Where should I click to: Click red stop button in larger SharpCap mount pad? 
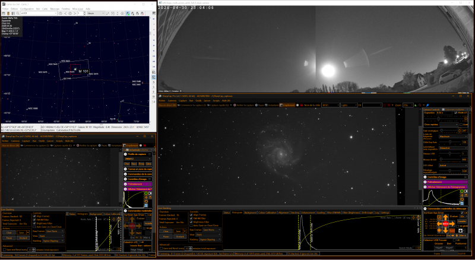click(x=446, y=224)
